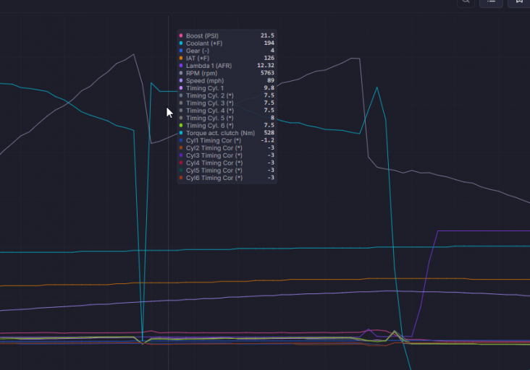Click the Timing Cyl. 5 value 8
This screenshot has height=370, width=530.
tap(272, 118)
